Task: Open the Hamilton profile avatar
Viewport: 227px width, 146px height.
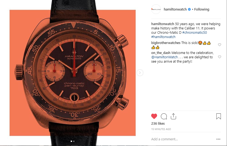Action: [156, 9]
